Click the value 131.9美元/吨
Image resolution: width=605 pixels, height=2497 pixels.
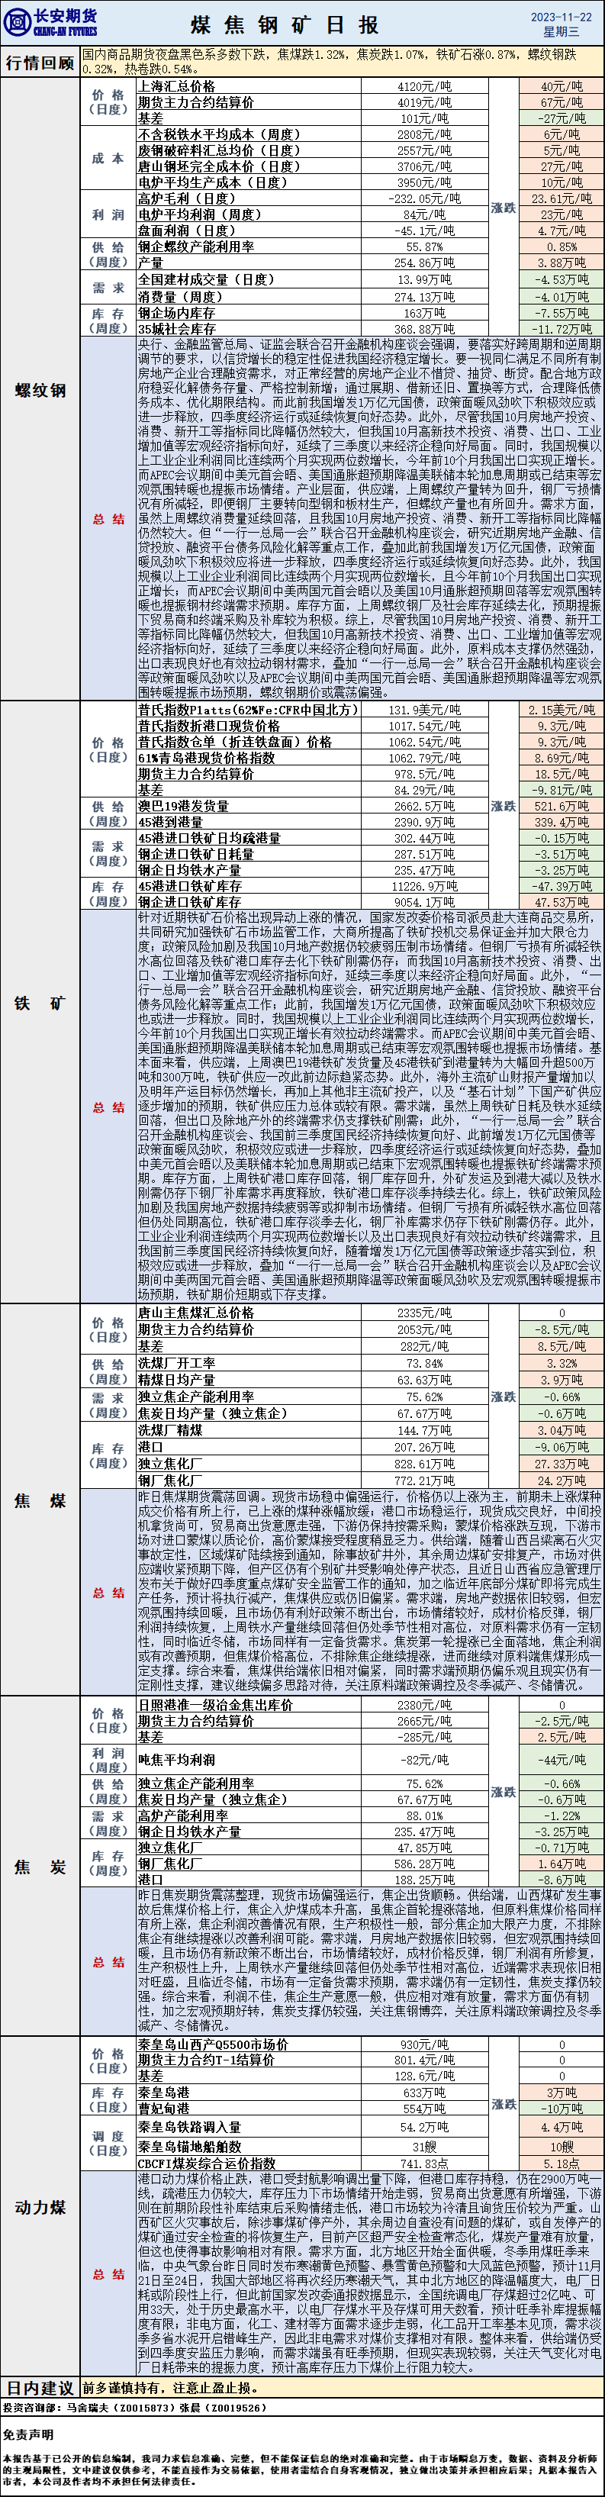point(425,710)
